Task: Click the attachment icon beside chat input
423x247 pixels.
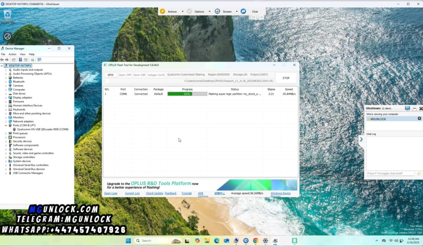Action: 419,174
